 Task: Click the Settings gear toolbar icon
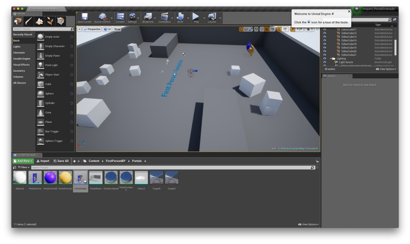132,17
